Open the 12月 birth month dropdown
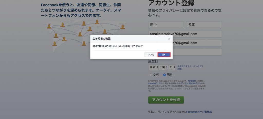The height and width of the screenshot is (119, 263). click(164, 67)
